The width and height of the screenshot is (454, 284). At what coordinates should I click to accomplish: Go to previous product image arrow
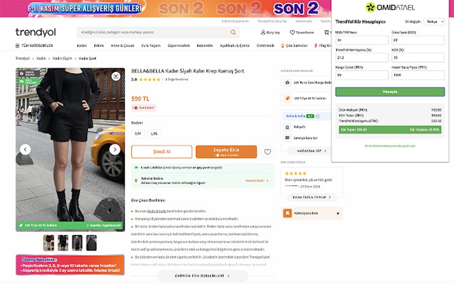pos(25,150)
